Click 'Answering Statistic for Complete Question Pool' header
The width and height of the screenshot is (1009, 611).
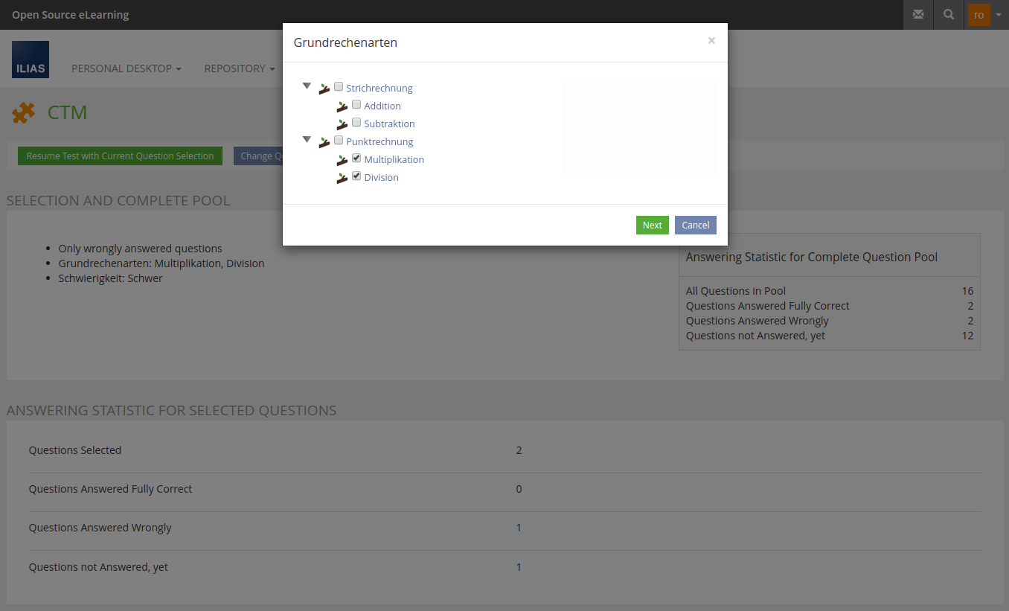[x=812, y=257]
